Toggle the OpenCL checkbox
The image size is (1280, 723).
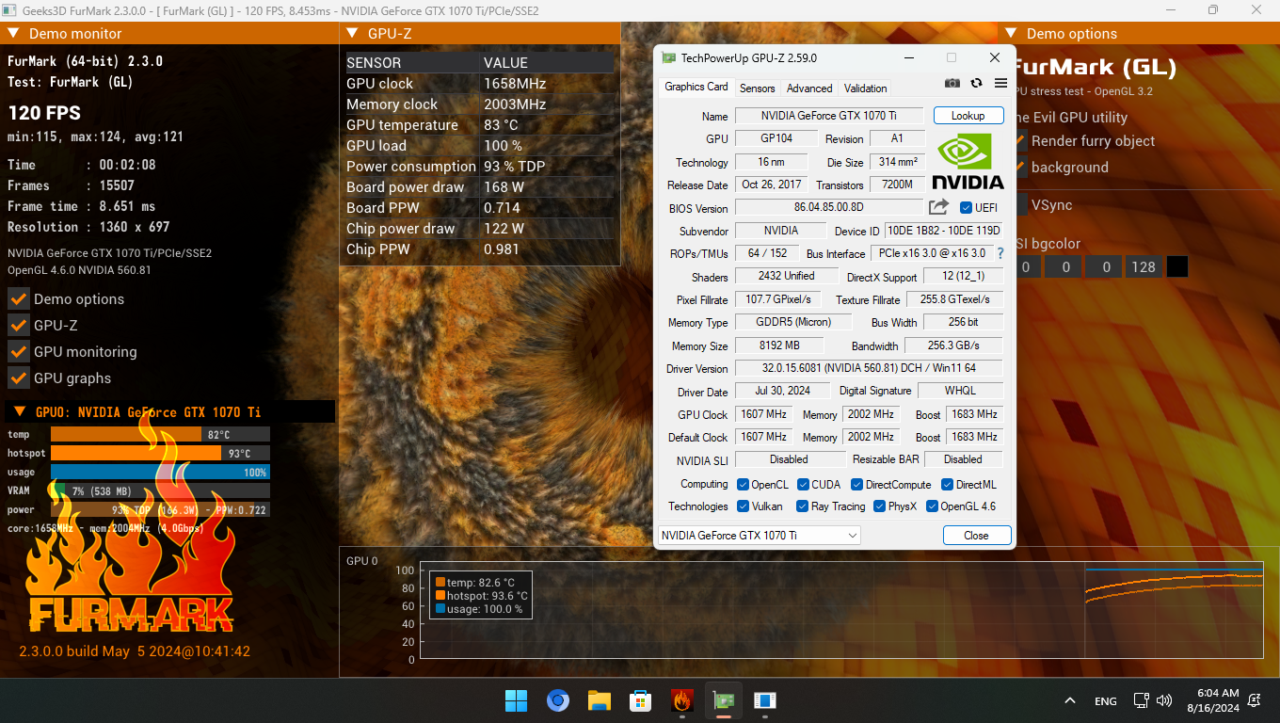tap(743, 485)
